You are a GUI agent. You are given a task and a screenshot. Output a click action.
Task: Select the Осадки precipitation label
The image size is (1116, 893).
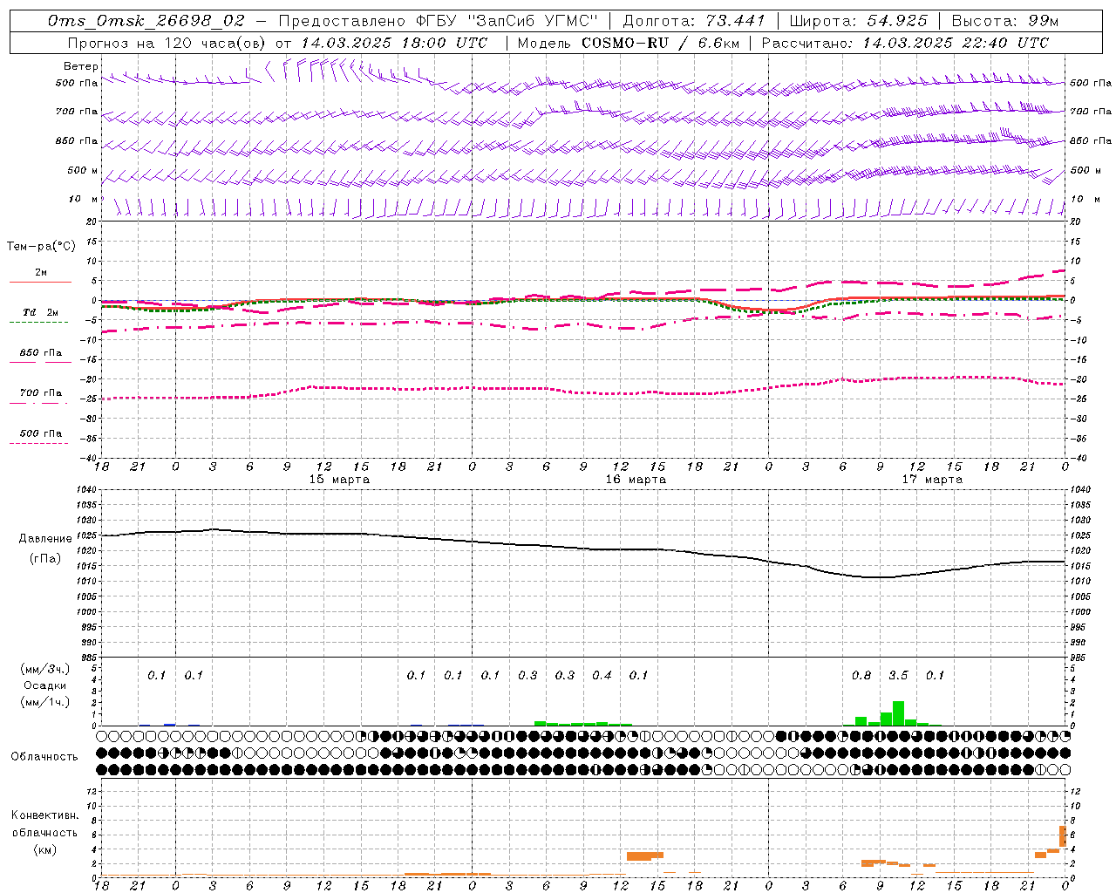click(44, 686)
